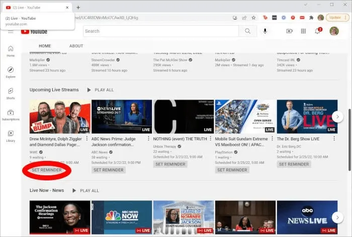Click the blue gear extension icon
The width and height of the screenshot is (352, 237).
[x=284, y=18]
